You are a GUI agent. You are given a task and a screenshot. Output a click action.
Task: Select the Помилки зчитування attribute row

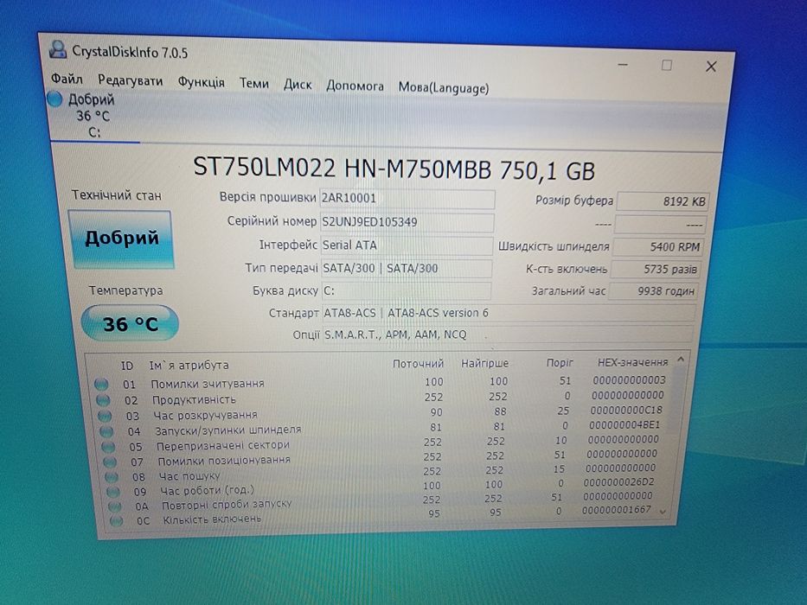tap(381, 382)
